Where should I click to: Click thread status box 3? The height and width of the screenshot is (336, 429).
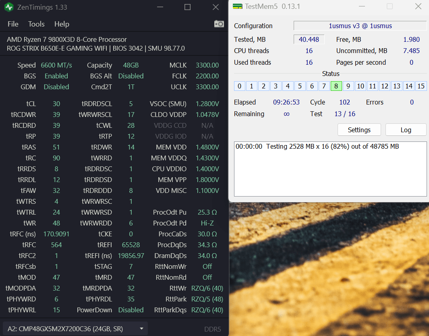pos(276,86)
